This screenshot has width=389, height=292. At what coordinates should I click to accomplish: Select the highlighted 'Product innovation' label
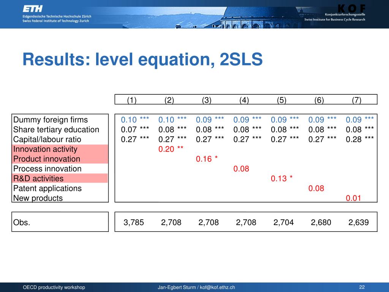click(x=47, y=159)
